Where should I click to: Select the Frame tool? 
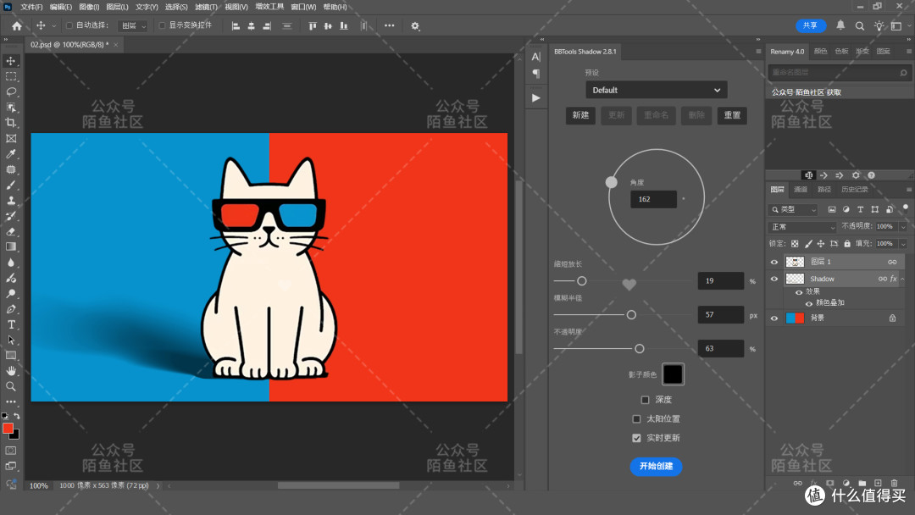coord(11,138)
